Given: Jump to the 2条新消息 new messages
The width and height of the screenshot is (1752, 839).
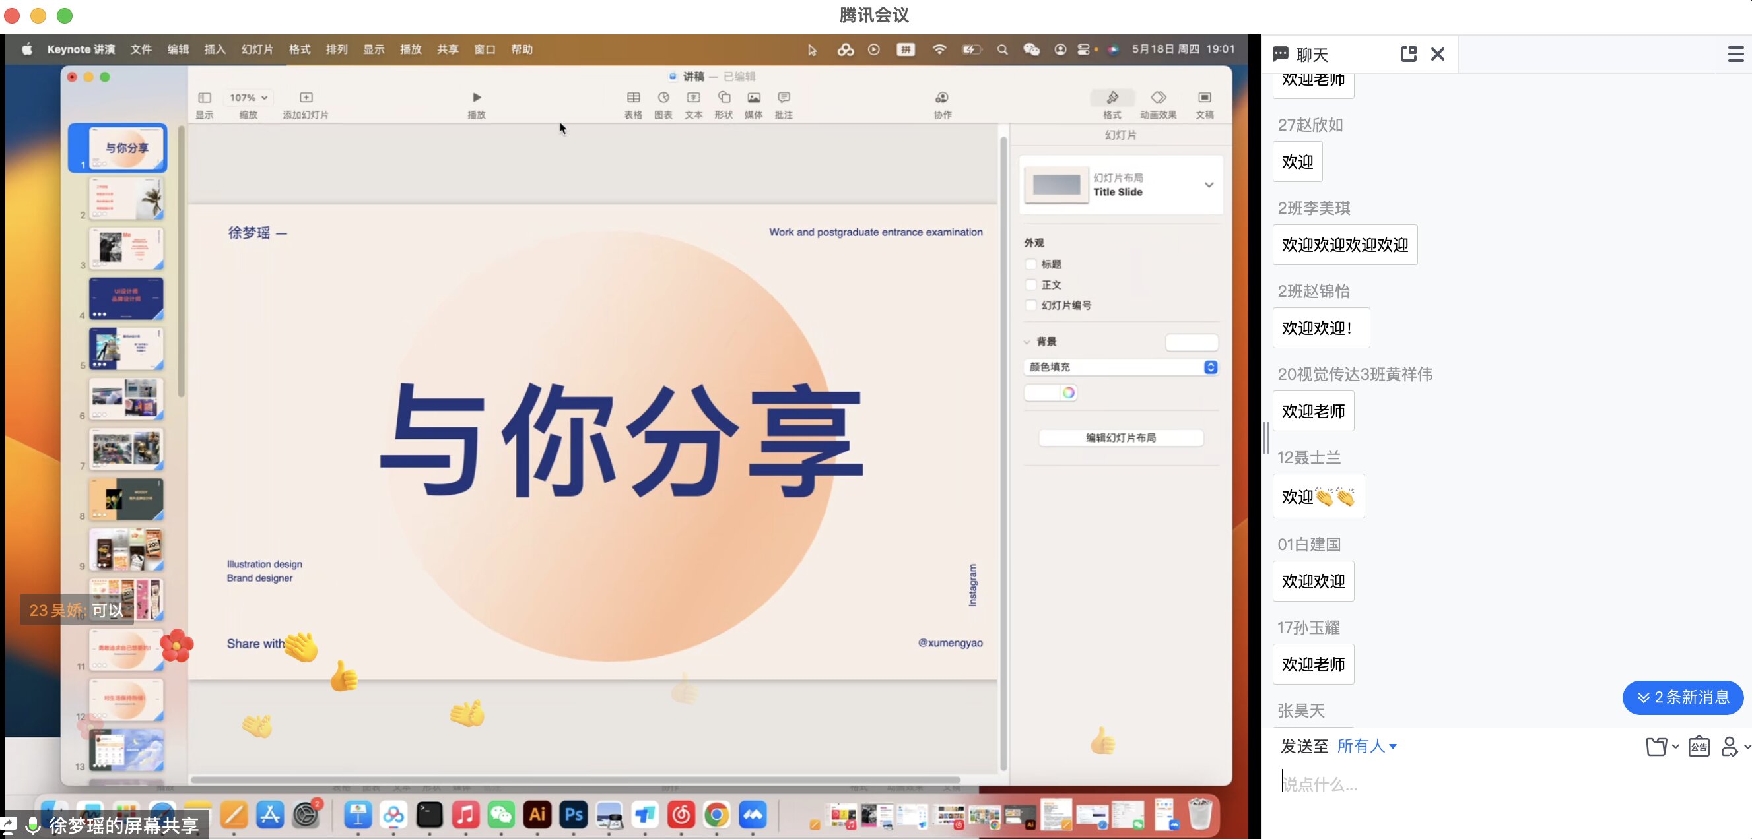Looking at the screenshot, I should click(x=1682, y=697).
